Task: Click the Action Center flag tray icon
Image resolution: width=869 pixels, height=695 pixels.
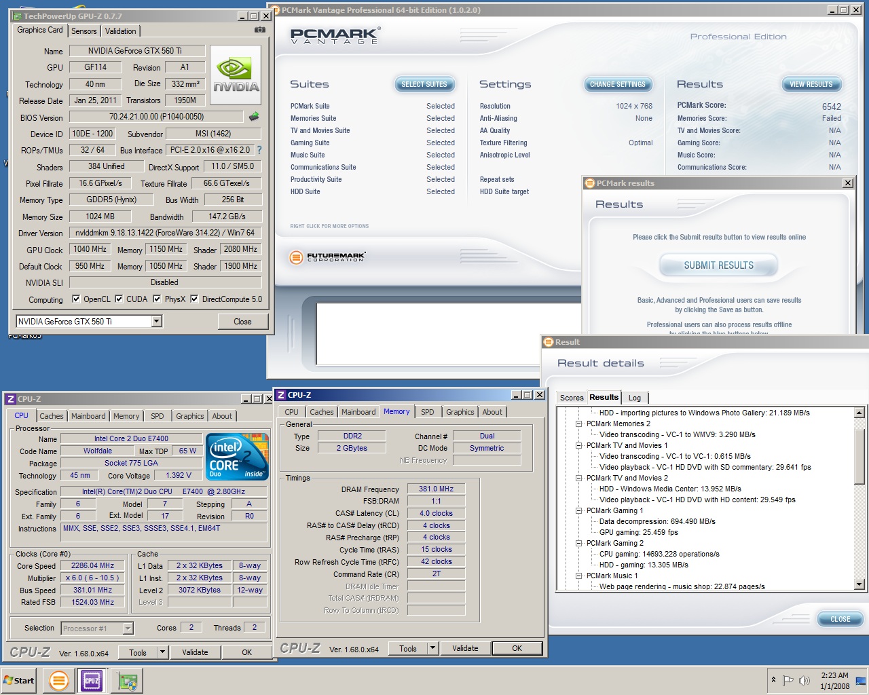Action: 788,680
